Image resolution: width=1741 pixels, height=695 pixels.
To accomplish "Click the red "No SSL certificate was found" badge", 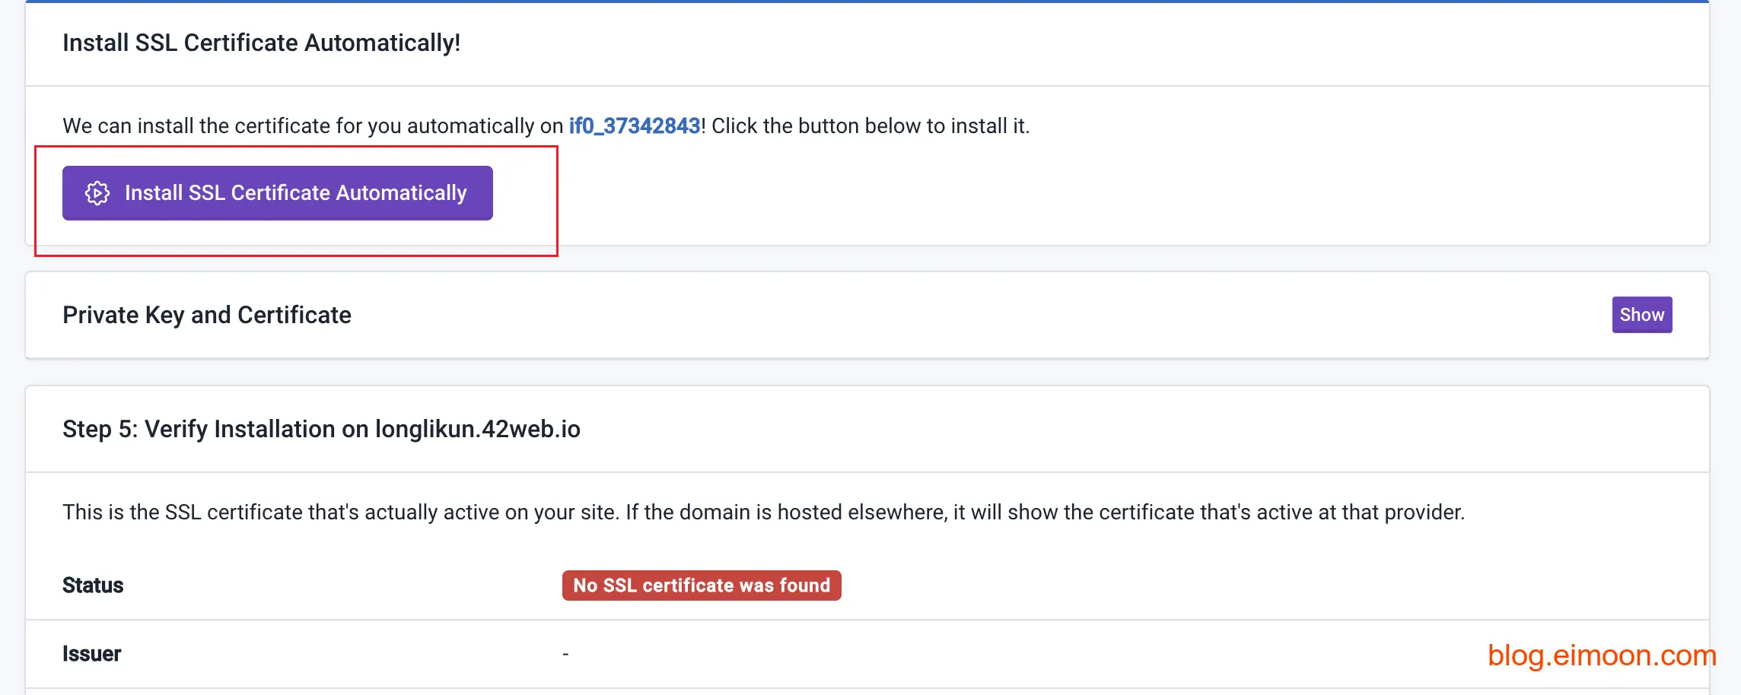I will pyautogui.click(x=701, y=586).
